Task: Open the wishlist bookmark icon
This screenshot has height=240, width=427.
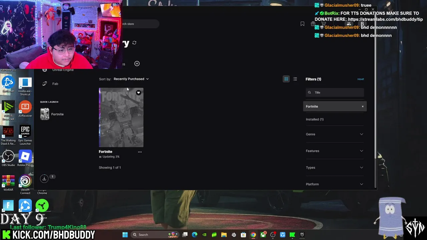Action: tap(302, 24)
